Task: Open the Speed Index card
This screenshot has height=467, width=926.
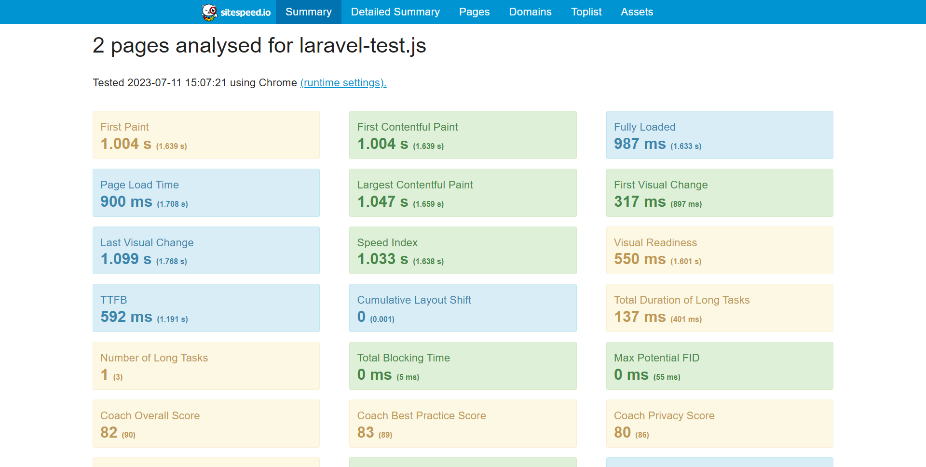Action: coord(463,251)
